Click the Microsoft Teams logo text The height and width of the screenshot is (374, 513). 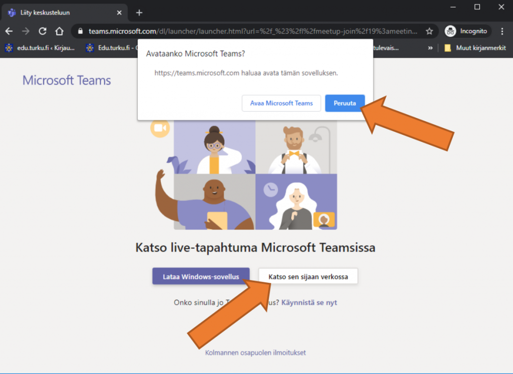[67, 80]
